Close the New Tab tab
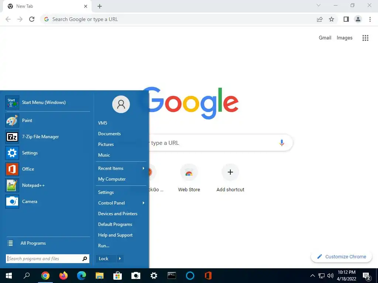Viewport: 378px width, 283px height. 86,6
